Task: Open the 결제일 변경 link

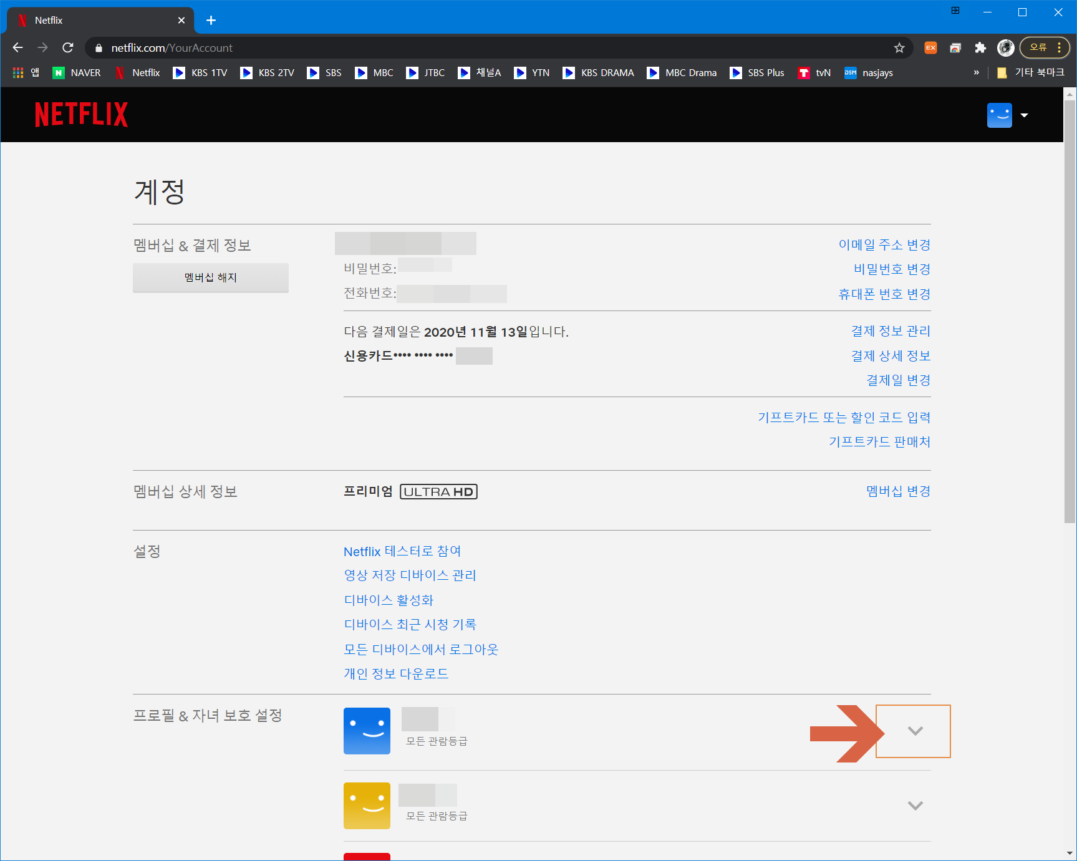Action: 898,380
